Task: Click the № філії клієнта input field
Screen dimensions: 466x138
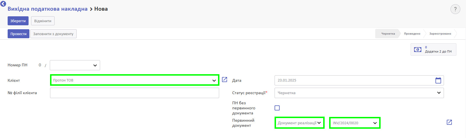Action: 135,93
